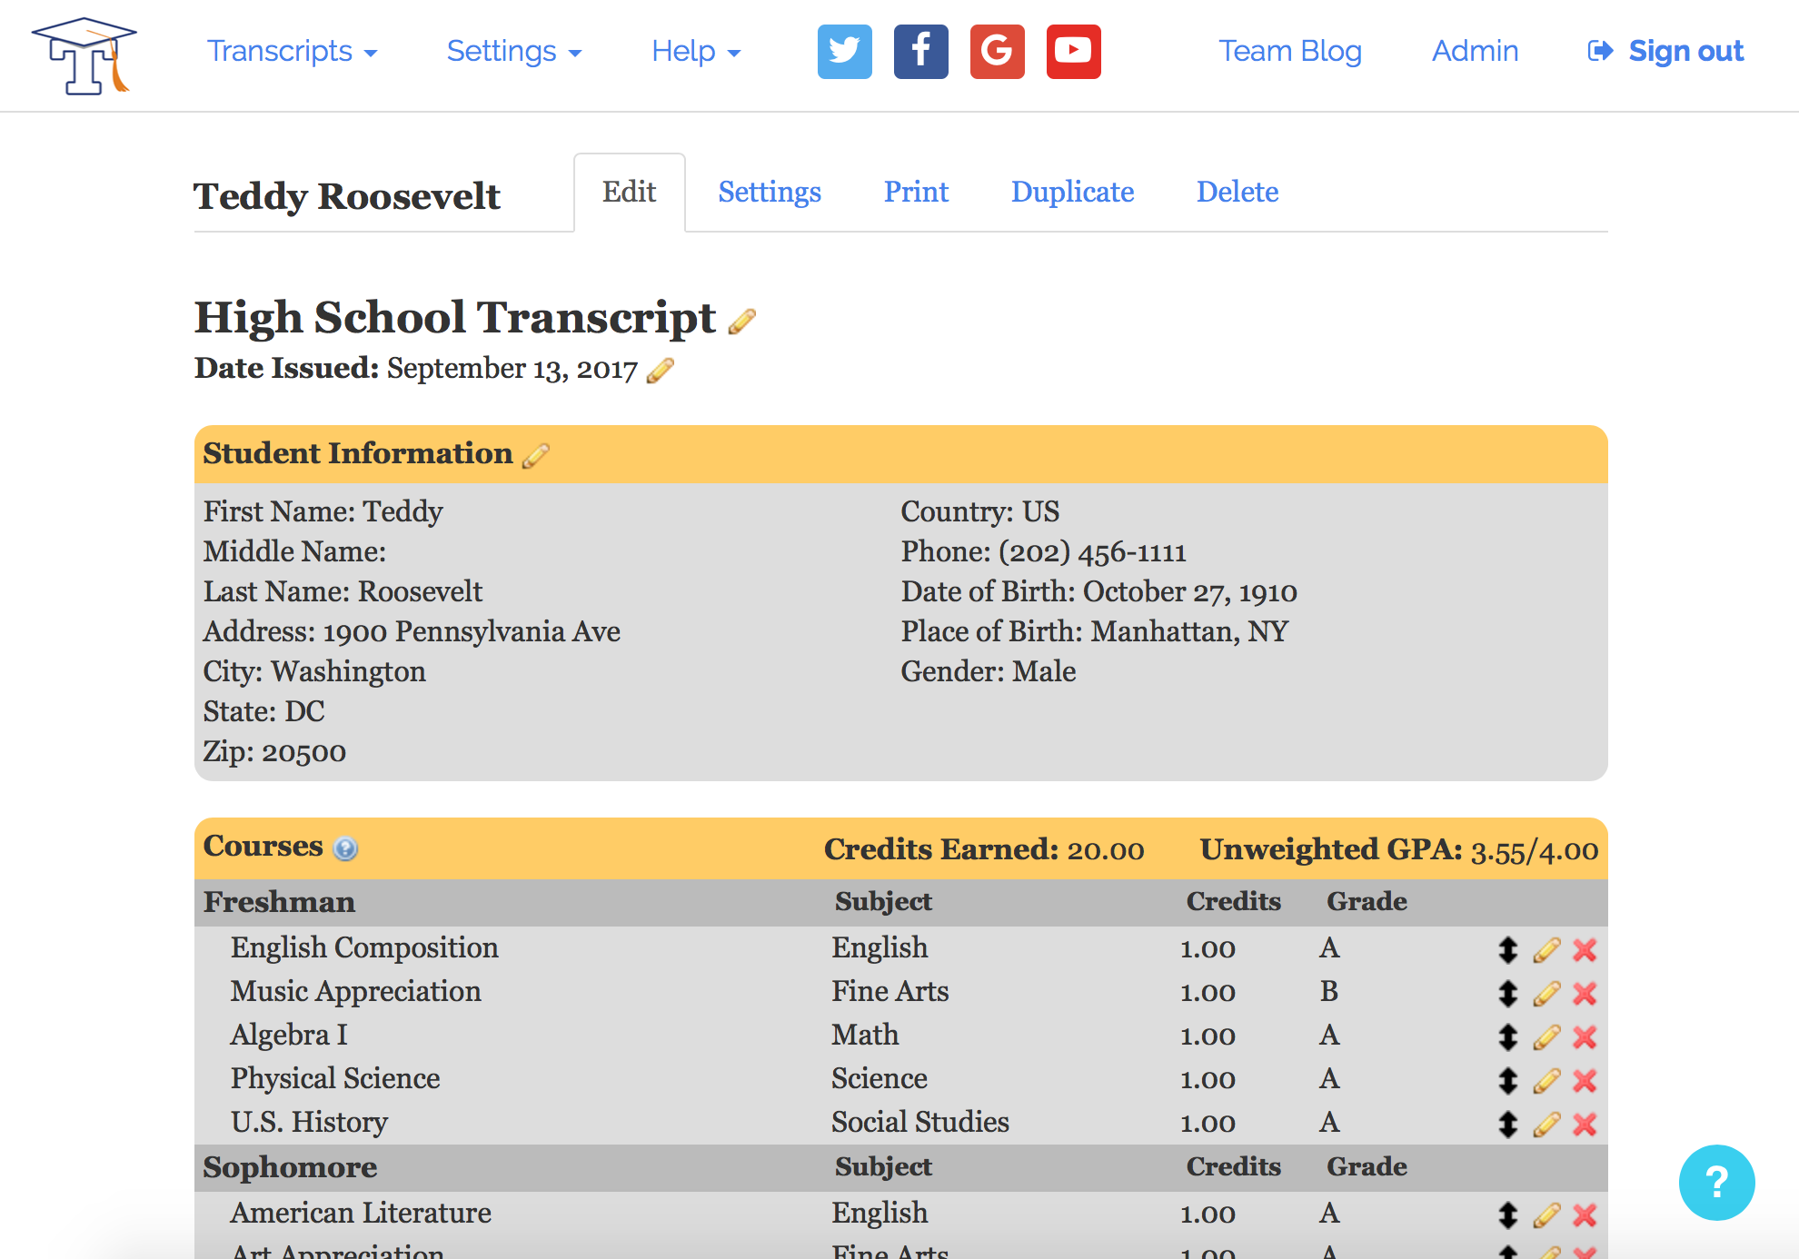1799x1259 pixels.
Task: Click the graduation cap site logo
Action: (x=84, y=55)
